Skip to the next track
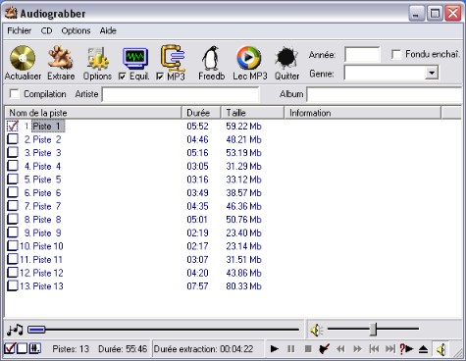 (390, 349)
